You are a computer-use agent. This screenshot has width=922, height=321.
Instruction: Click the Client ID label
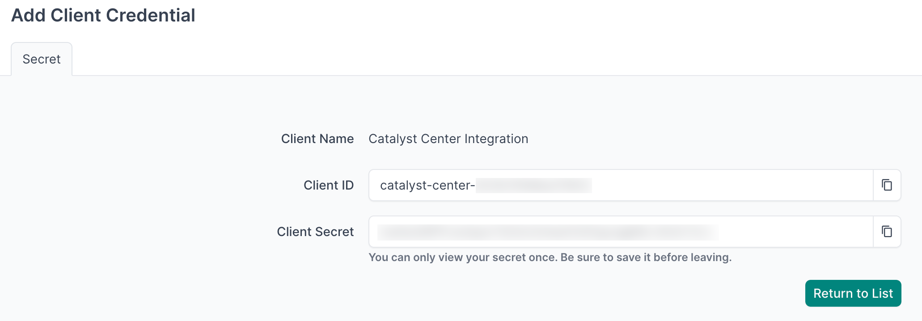[328, 185]
